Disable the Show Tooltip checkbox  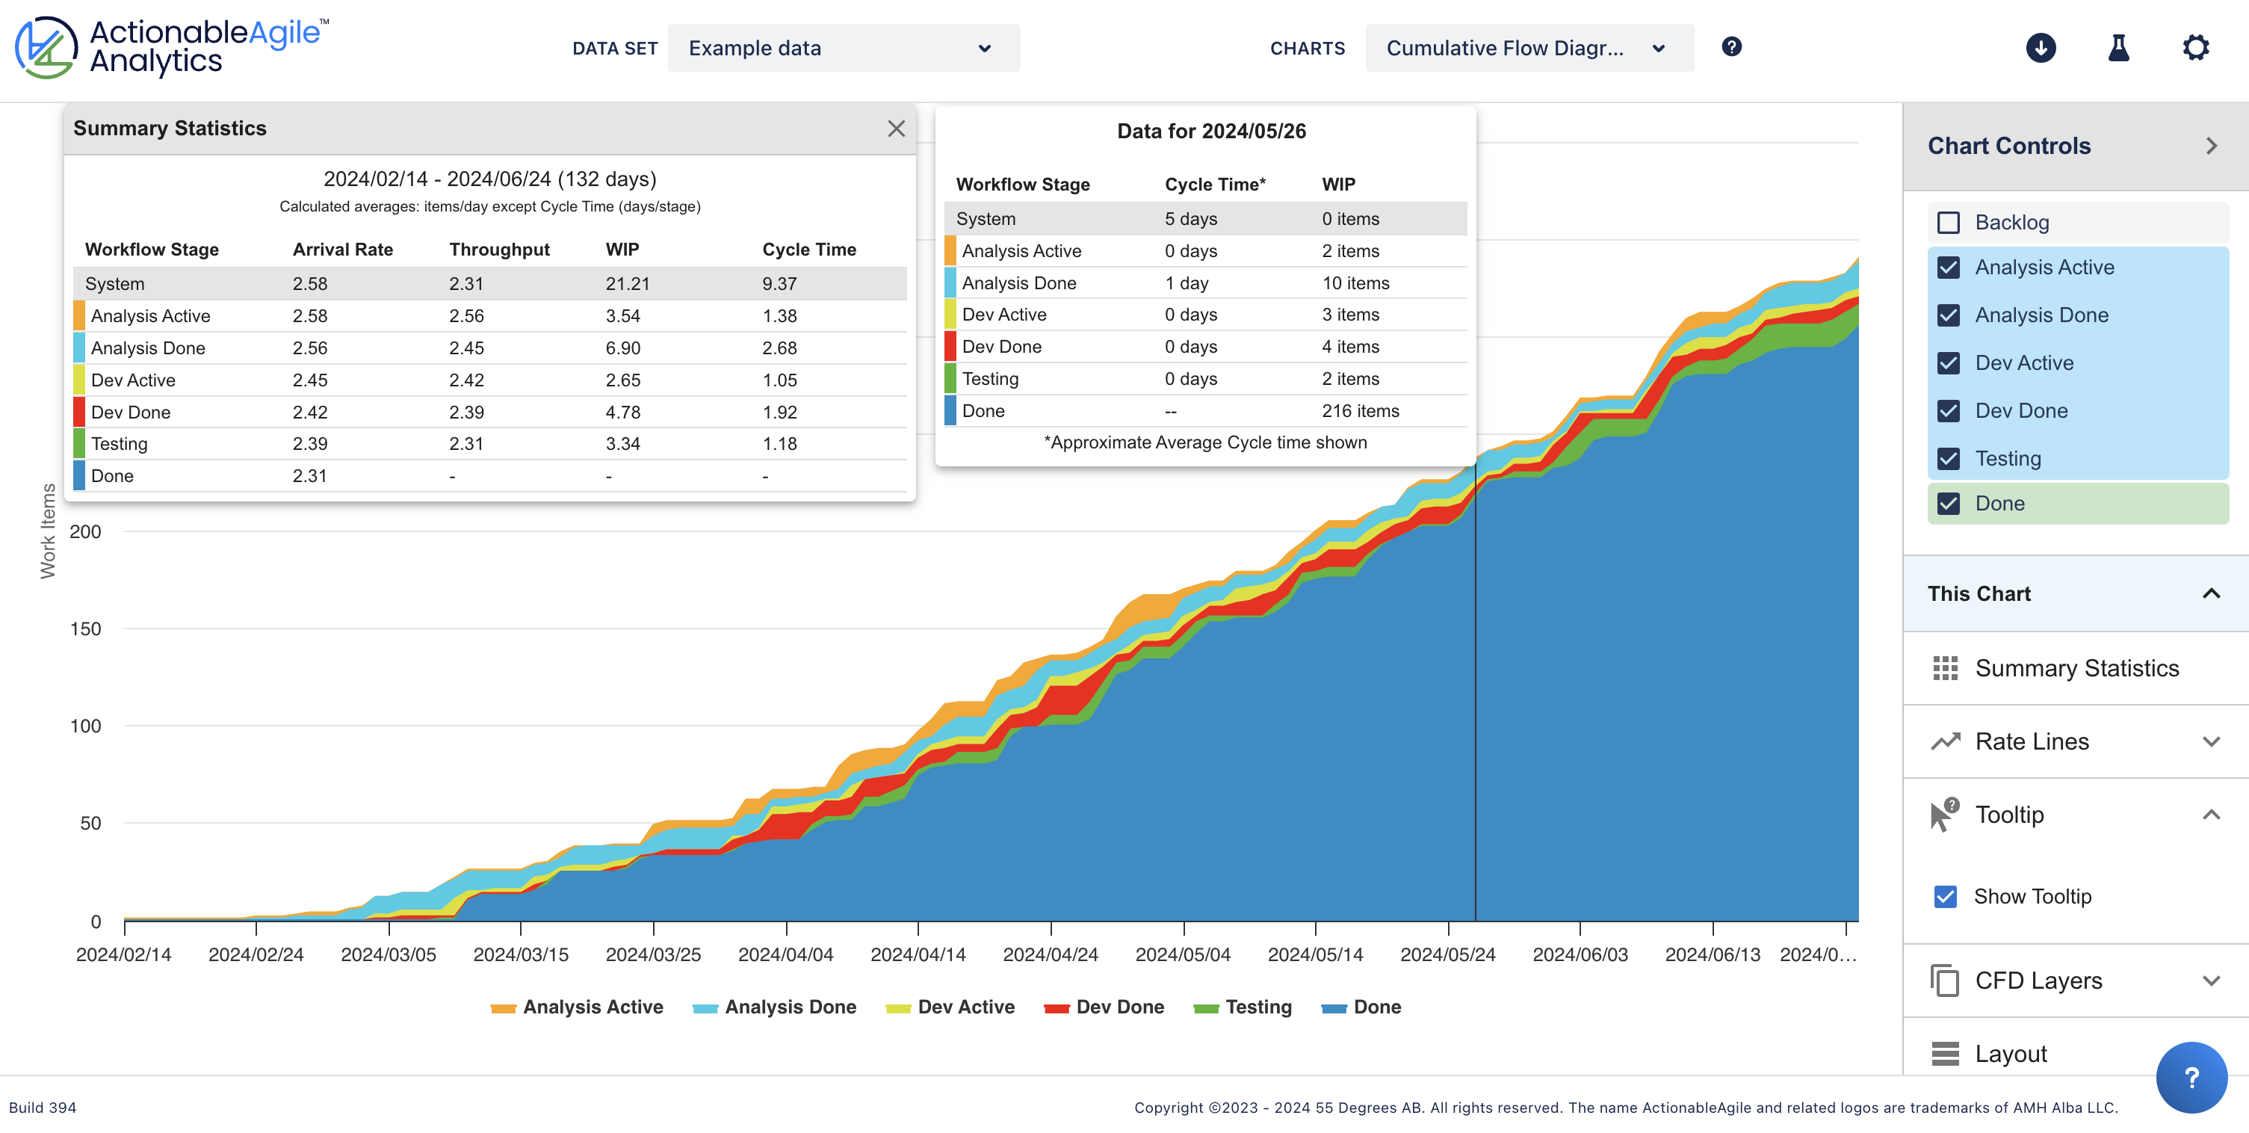(x=1946, y=896)
